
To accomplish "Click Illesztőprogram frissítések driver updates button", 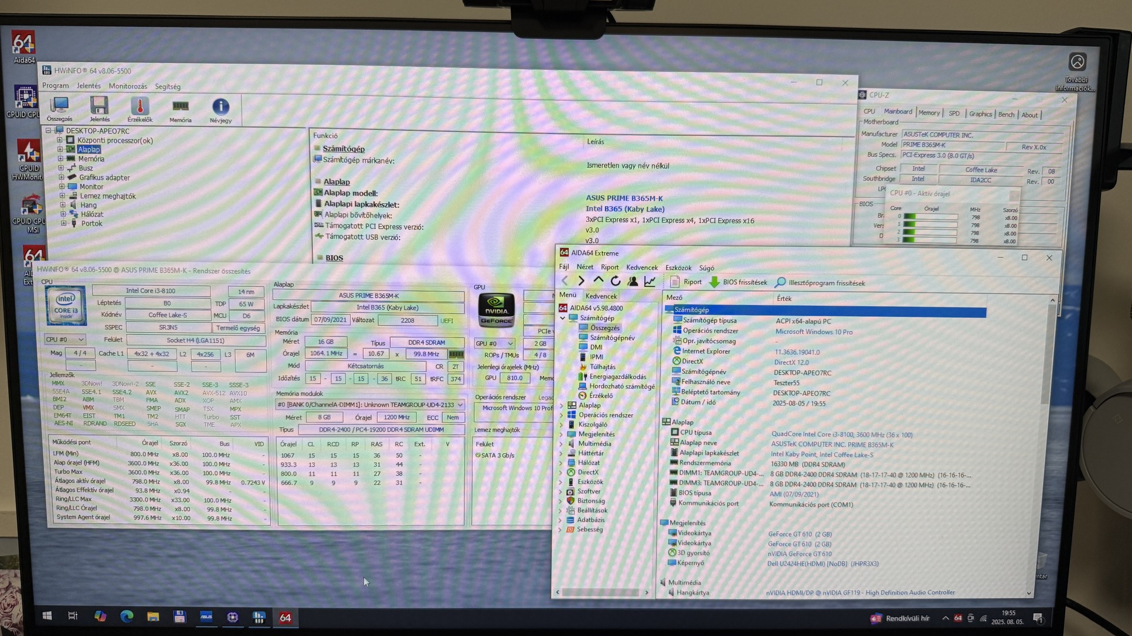I will pos(820,283).
